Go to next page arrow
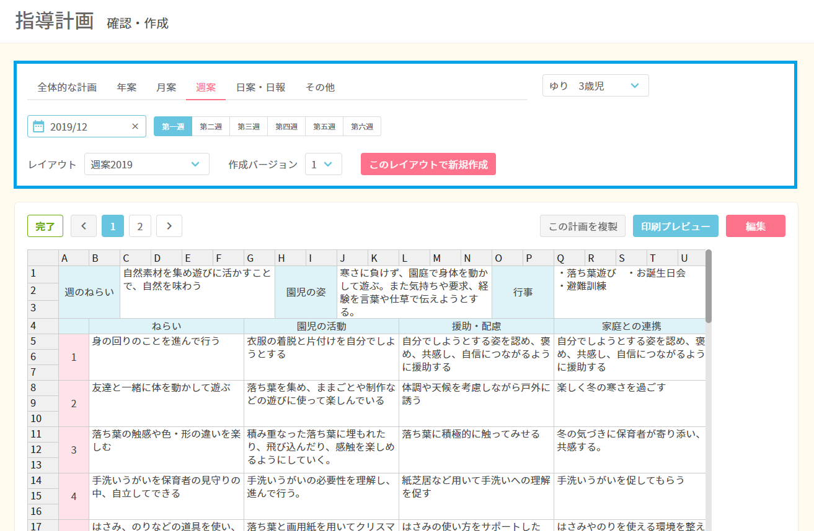Screen dimensions: 814x531 tap(169, 227)
